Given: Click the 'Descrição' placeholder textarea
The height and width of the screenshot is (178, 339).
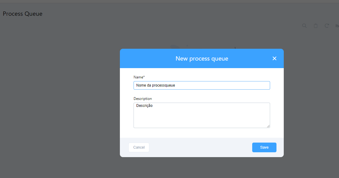Looking at the screenshot, I should tap(202, 115).
